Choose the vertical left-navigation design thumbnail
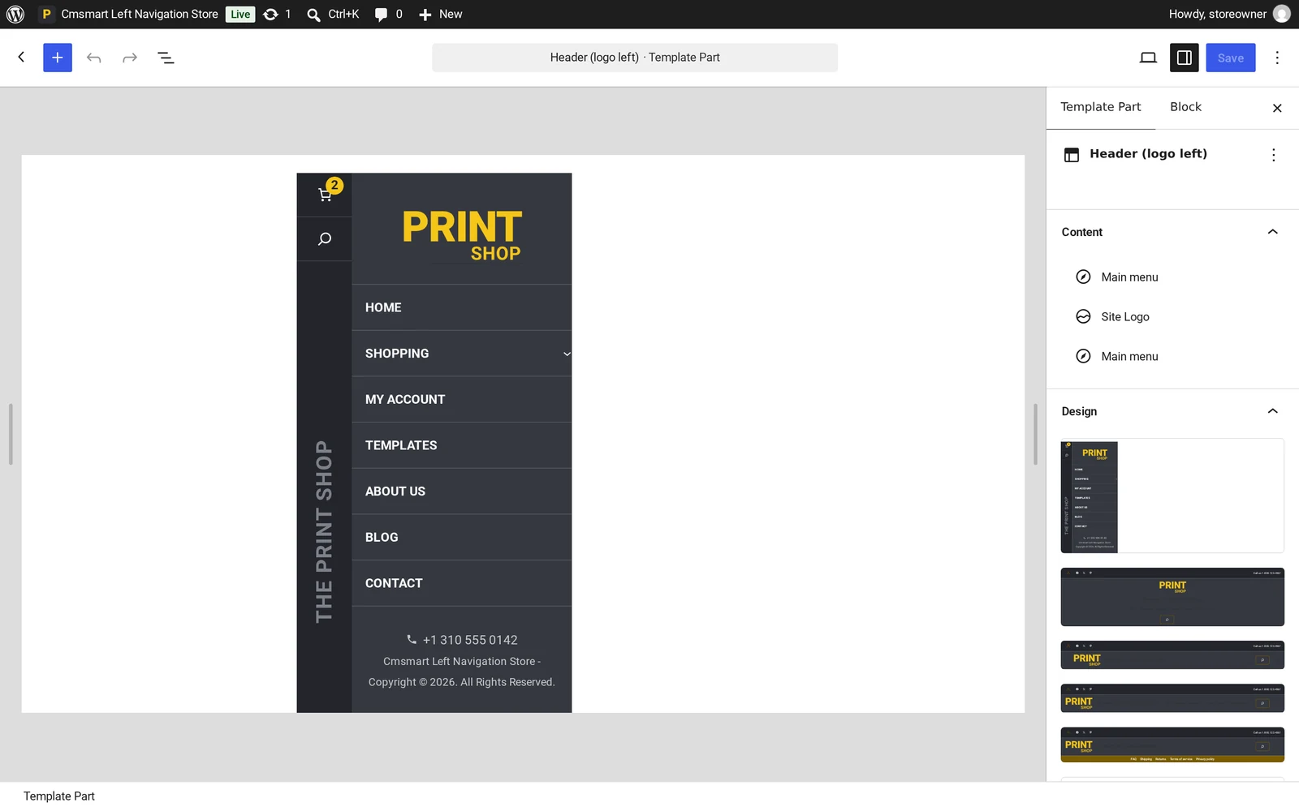This screenshot has height=811, width=1299. point(1172,496)
